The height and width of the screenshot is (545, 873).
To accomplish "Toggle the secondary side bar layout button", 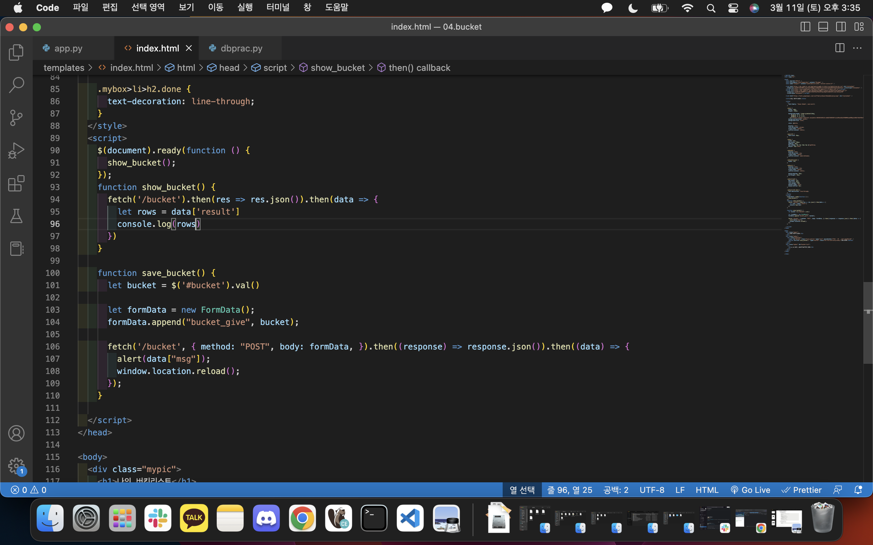I will pos(841,27).
